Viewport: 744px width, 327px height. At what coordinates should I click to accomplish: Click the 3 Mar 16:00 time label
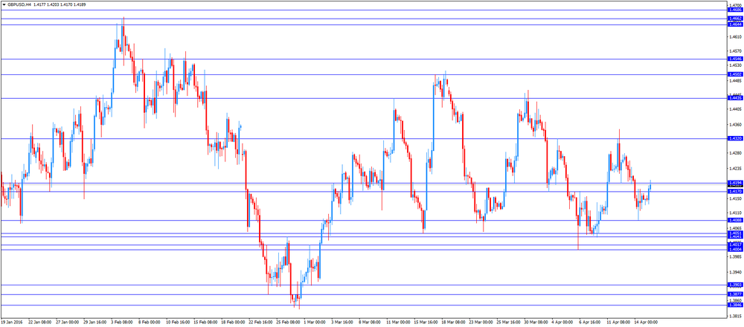tap(342, 322)
